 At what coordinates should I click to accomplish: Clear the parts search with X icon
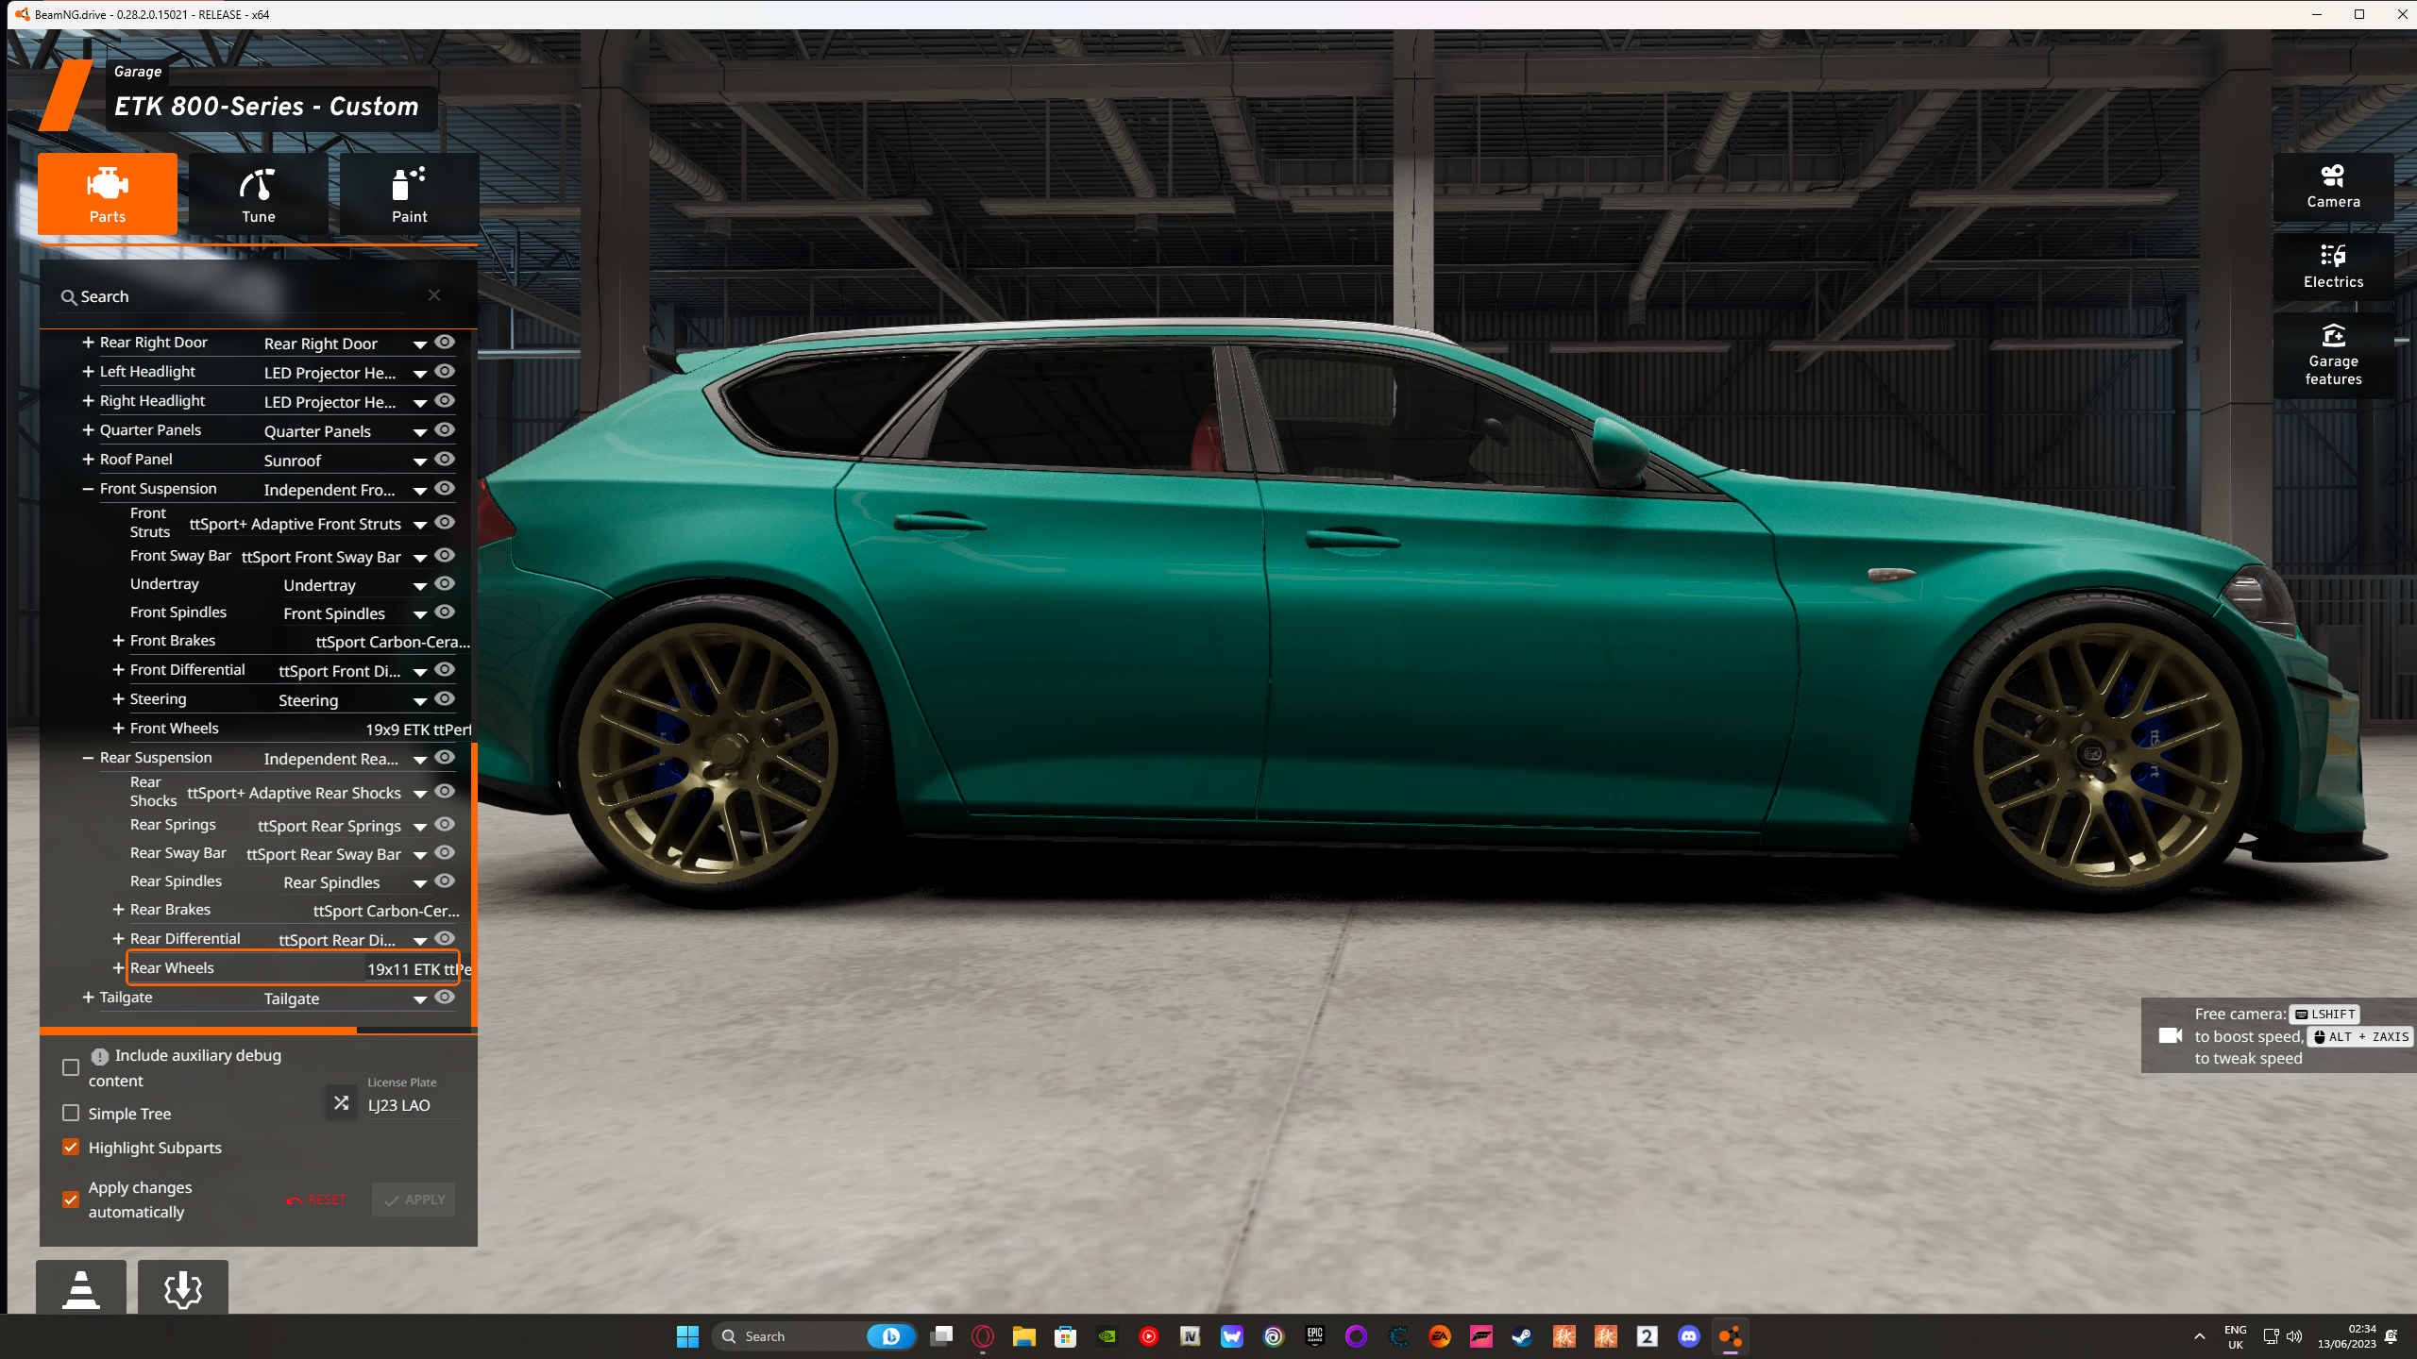(x=434, y=295)
